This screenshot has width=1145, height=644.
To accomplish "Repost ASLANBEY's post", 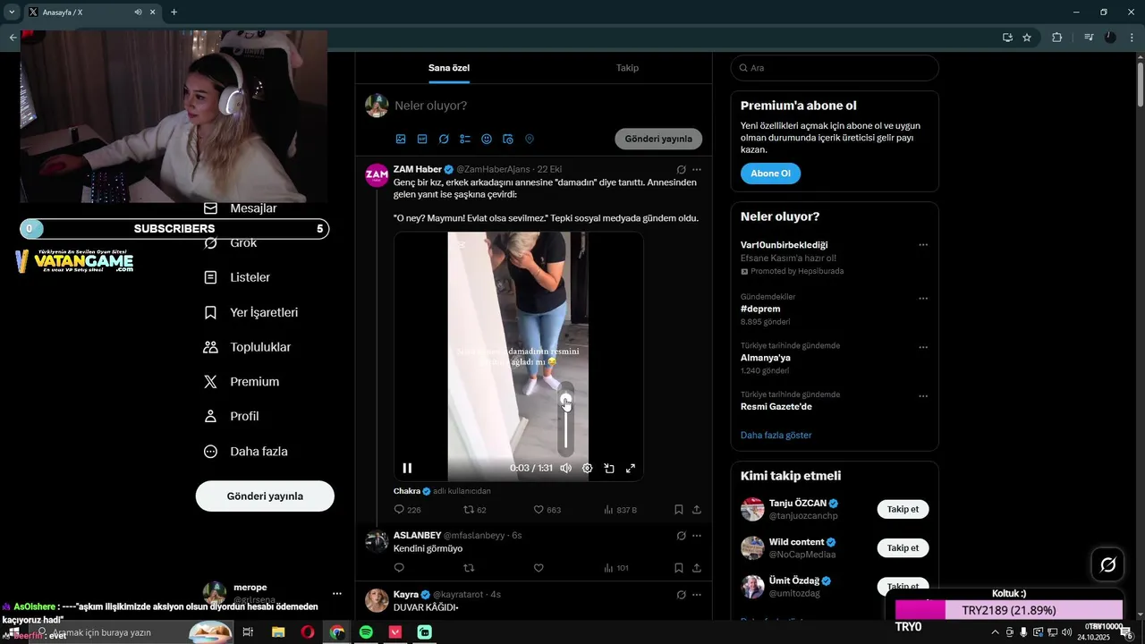I will (469, 568).
